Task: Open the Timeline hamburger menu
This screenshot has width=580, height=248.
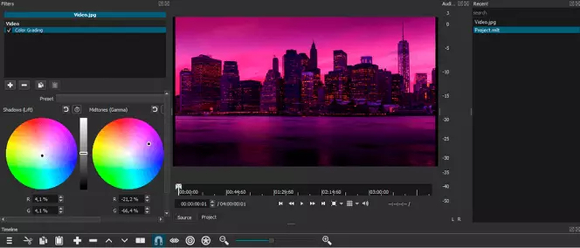Action: click(x=10, y=241)
